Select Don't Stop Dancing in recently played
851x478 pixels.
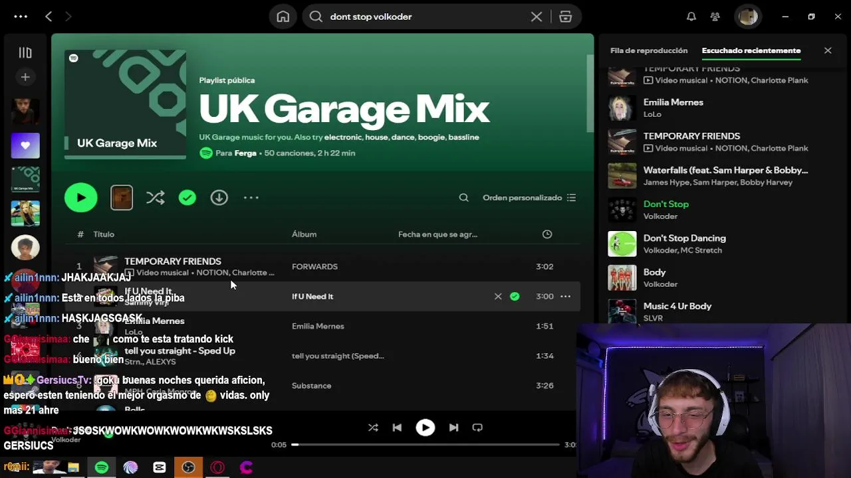[685, 238]
